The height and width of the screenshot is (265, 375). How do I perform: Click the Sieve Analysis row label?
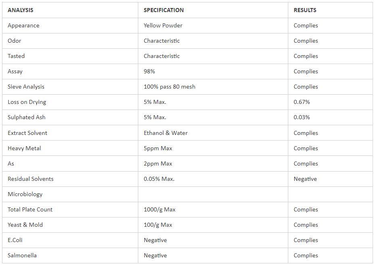click(26, 87)
